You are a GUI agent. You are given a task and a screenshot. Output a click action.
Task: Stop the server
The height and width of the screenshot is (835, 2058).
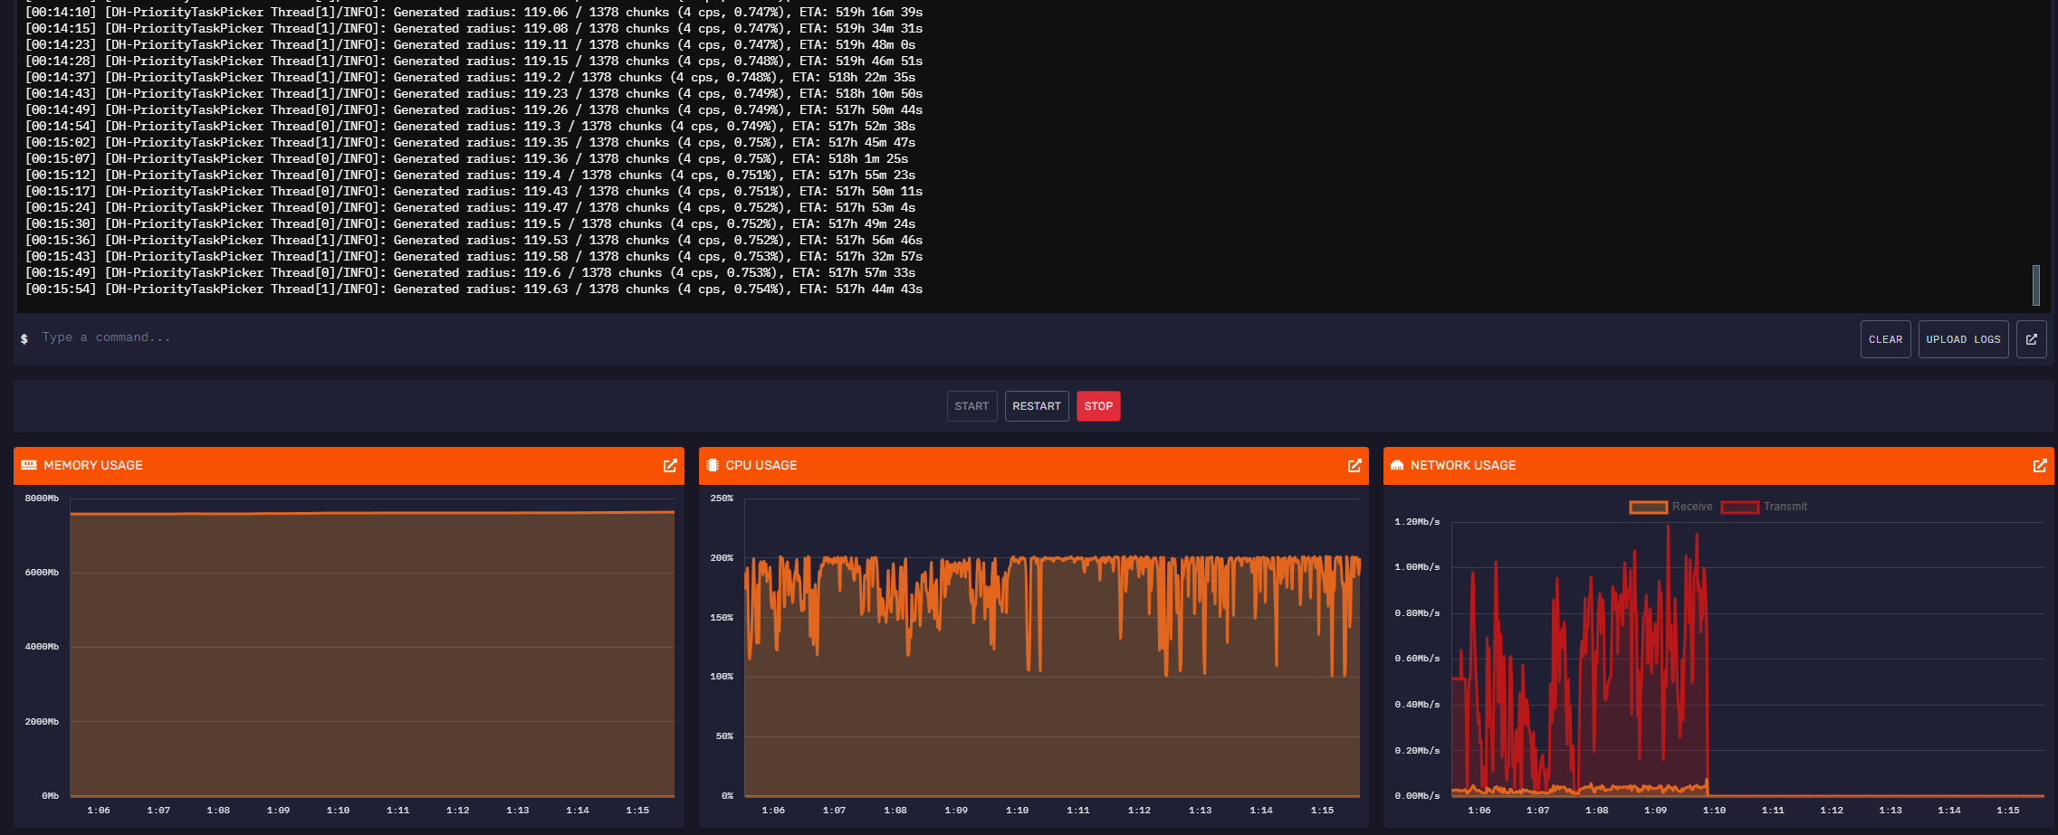point(1098,406)
